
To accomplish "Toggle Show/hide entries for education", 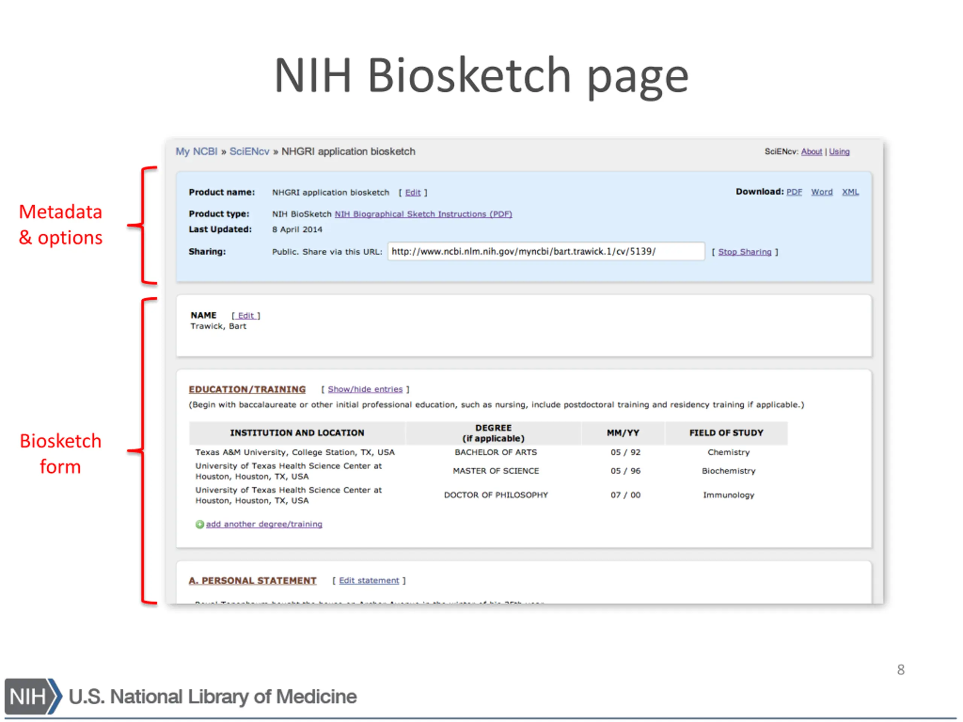I will (x=365, y=389).
